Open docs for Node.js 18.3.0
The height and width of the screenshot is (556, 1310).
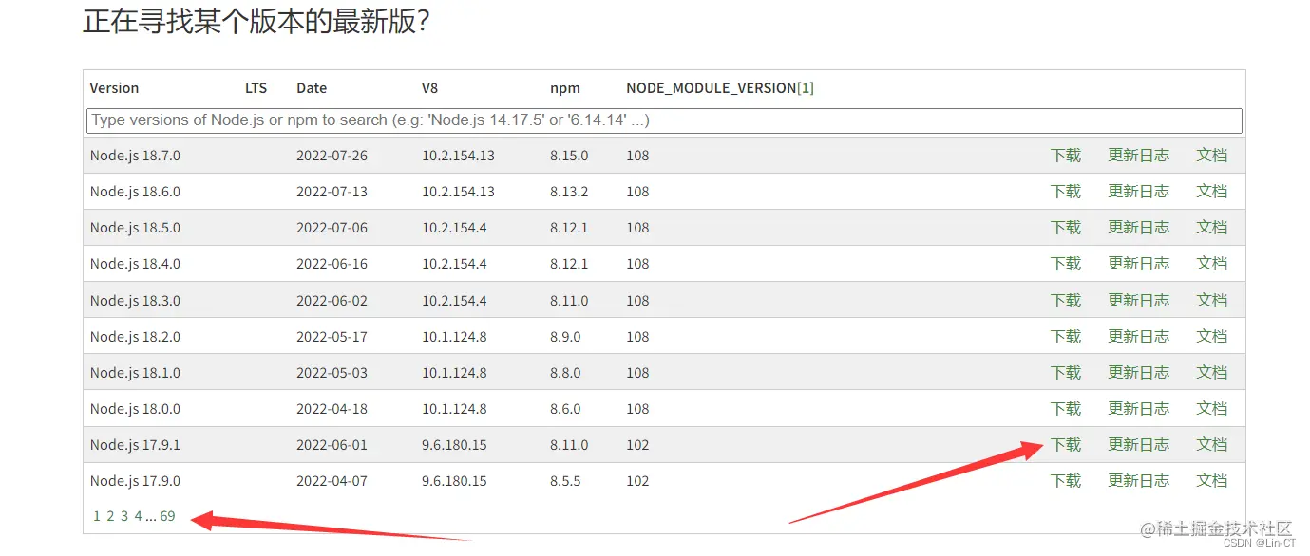pos(1212,301)
